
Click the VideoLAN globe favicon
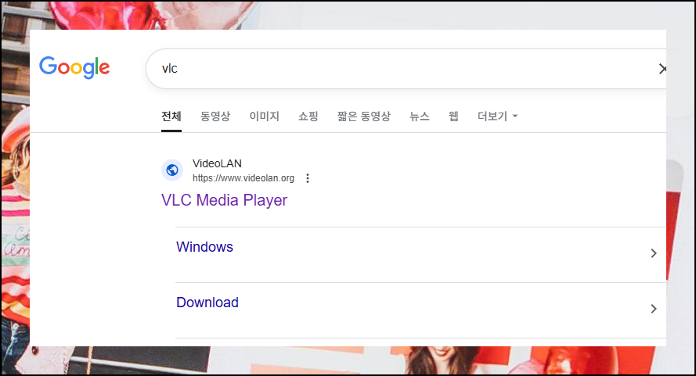tap(172, 170)
